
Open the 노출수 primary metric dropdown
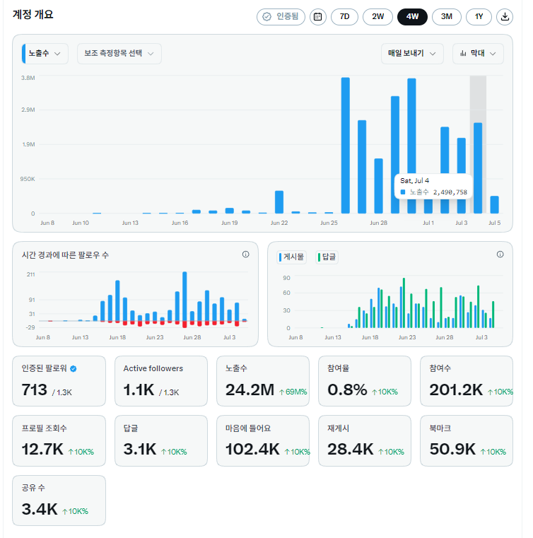[x=45, y=54]
